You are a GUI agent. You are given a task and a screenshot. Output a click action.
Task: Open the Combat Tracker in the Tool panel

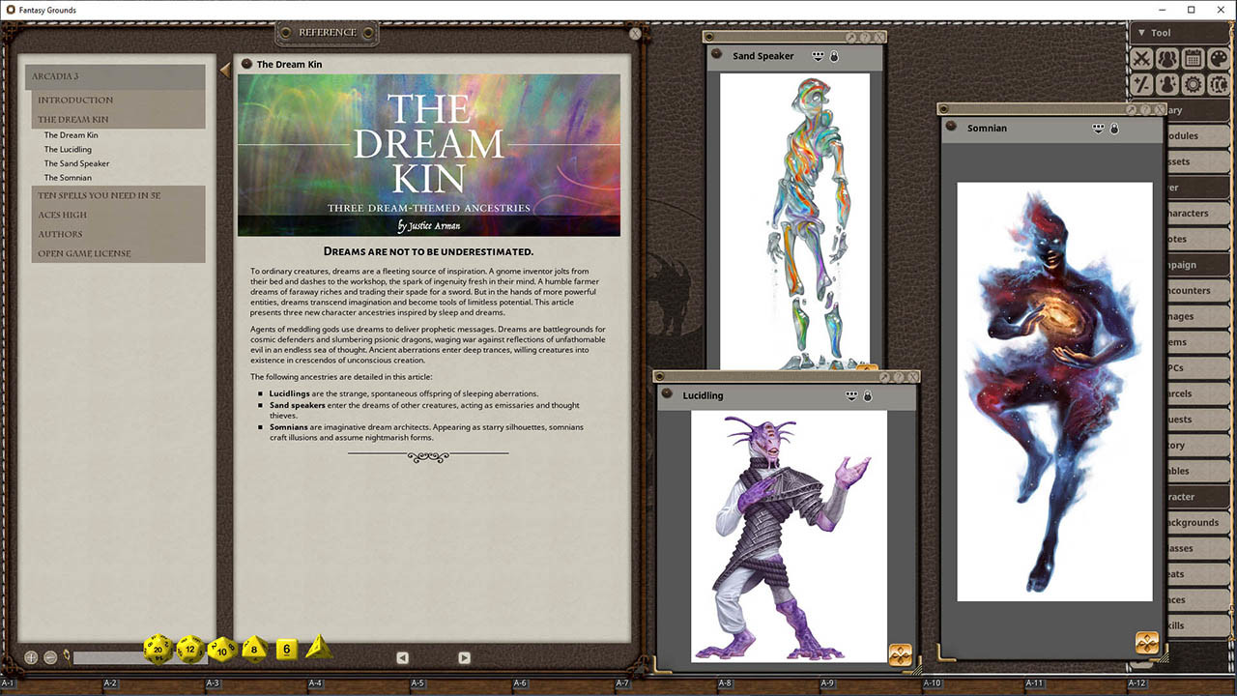coord(1141,58)
